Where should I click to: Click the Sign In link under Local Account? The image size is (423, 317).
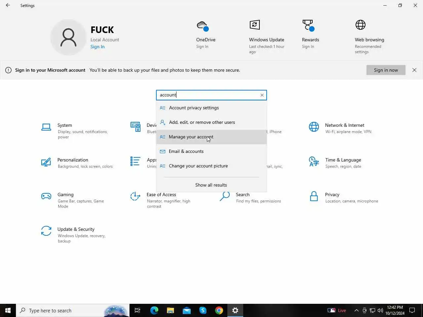[97, 47]
